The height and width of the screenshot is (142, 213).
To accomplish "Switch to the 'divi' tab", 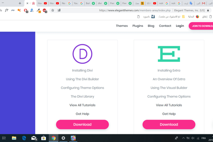I will click(x=103, y=3).
